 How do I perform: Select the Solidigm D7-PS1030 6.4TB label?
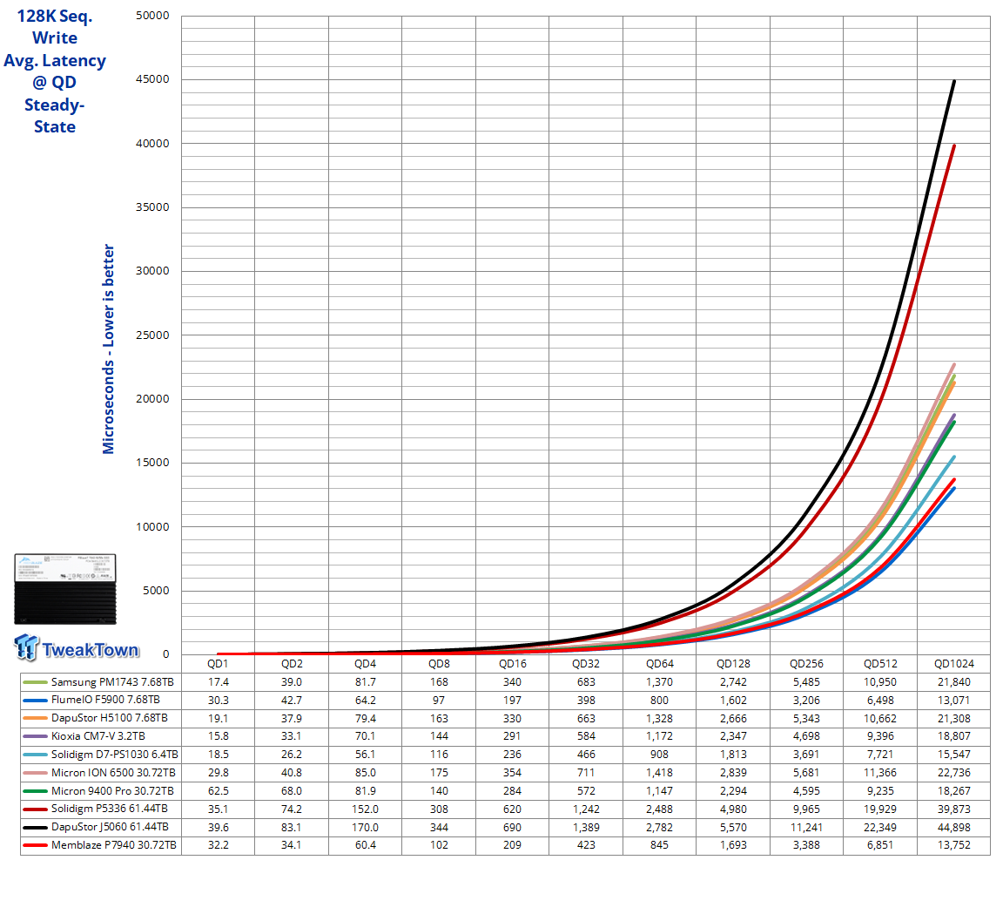pos(115,755)
